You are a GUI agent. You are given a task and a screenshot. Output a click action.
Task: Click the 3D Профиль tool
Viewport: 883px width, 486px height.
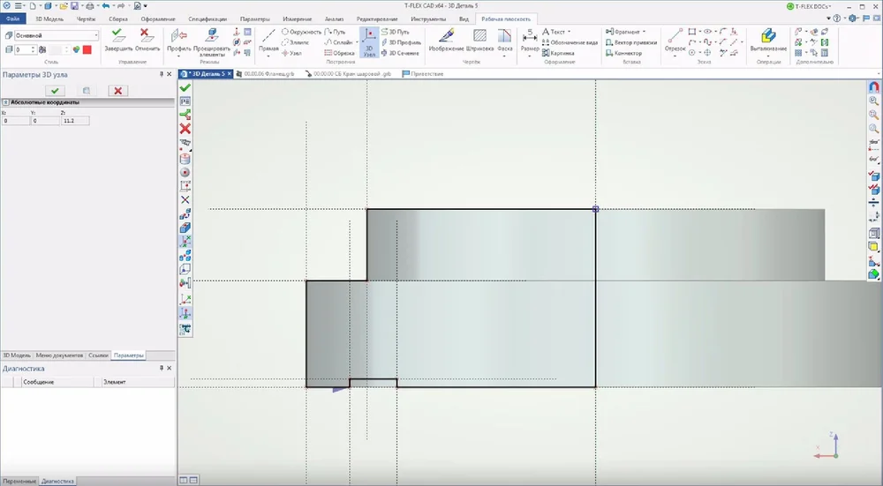[x=402, y=41]
